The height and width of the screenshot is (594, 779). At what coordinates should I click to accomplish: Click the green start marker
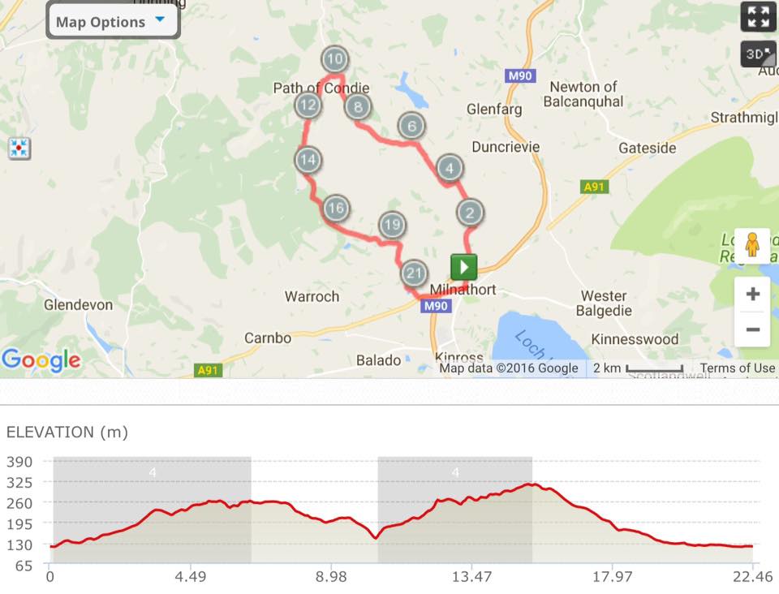click(464, 266)
